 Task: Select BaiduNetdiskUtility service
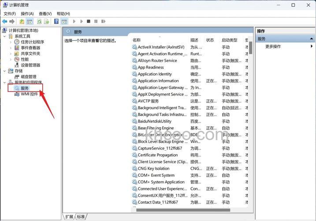coord(155,121)
